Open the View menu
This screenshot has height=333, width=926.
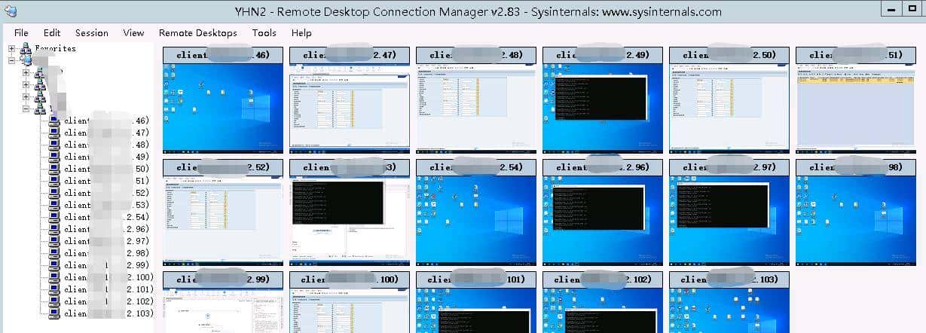(x=133, y=33)
